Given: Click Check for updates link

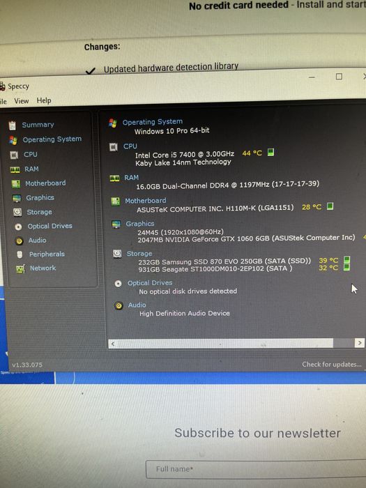Looking at the screenshot, I should tap(332, 365).
